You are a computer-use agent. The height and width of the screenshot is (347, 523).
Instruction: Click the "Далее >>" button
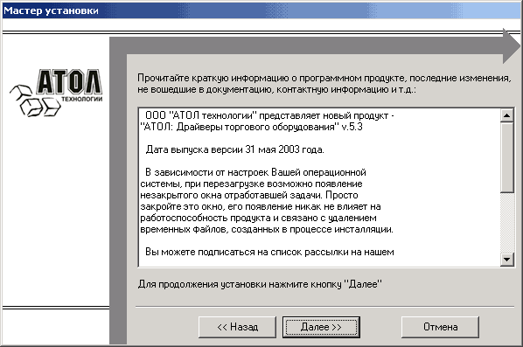pyautogui.click(x=321, y=327)
